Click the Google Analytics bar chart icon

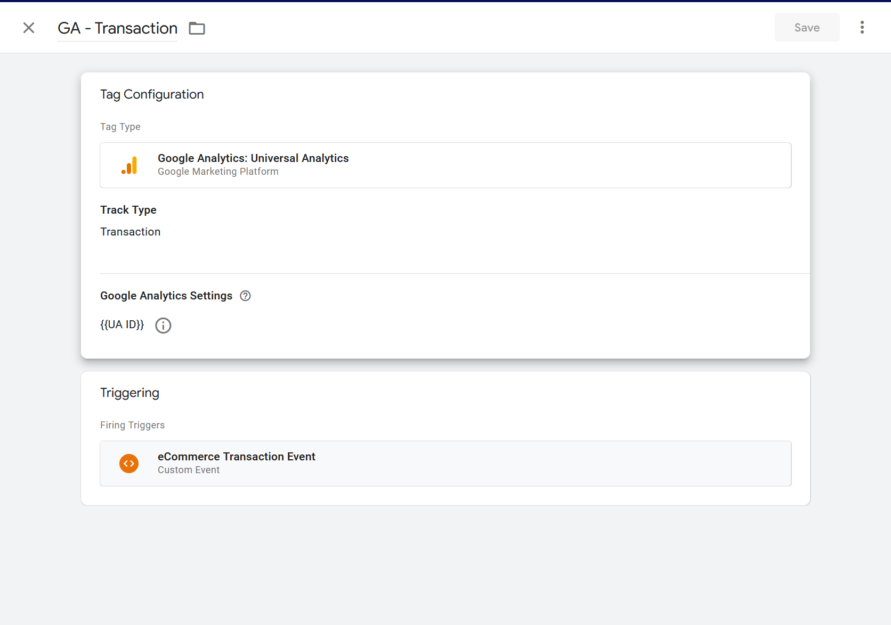(129, 165)
